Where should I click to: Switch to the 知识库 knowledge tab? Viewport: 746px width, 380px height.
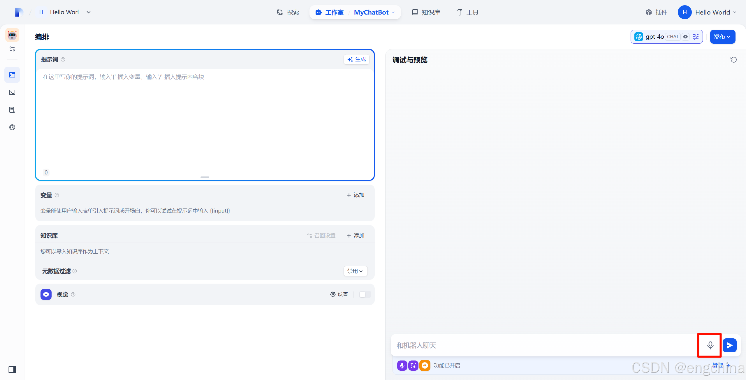[426, 12]
